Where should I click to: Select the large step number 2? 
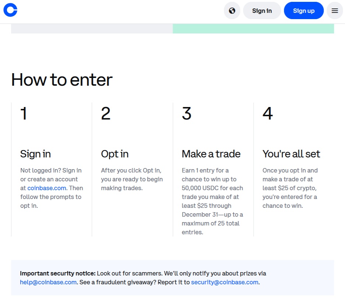tap(106, 113)
